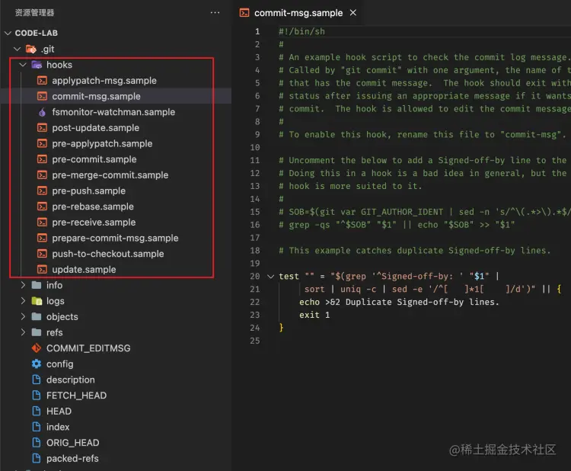571x471 pixels.
Task: Place cursor on 'exit 1' code line
Action: 314,315
